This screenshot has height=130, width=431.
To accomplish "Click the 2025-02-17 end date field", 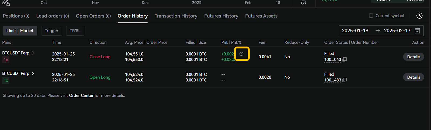I will tap(397, 30).
